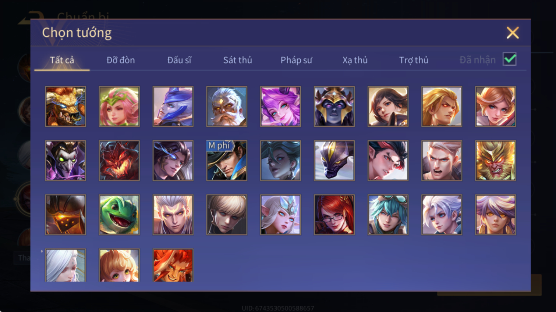The image size is (556, 312).
Task: Open the 'Sát thủ' tab
Action: [238, 60]
